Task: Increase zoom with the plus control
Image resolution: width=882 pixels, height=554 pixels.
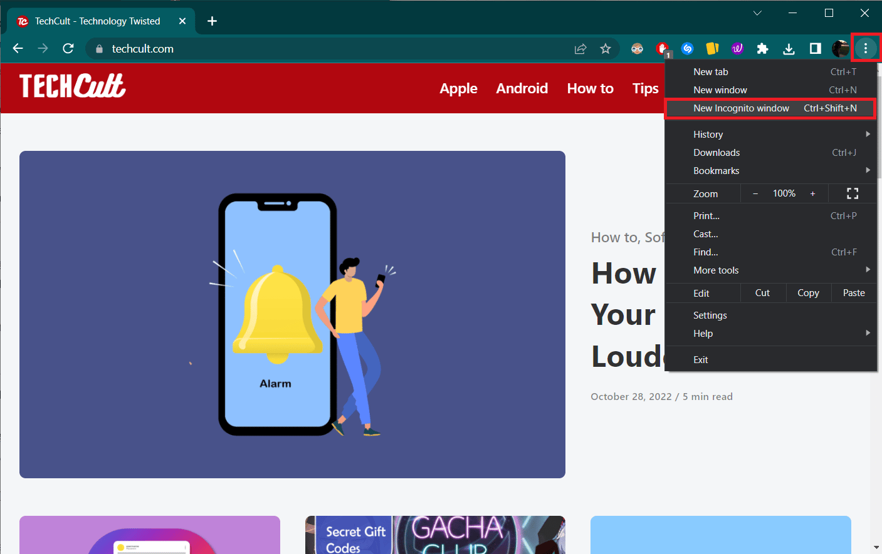Action: click(812, 193)
